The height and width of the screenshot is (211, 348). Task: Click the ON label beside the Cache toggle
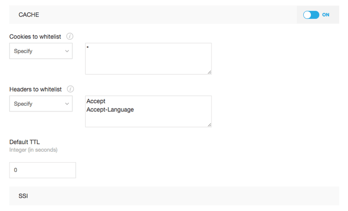click(325, 15)
